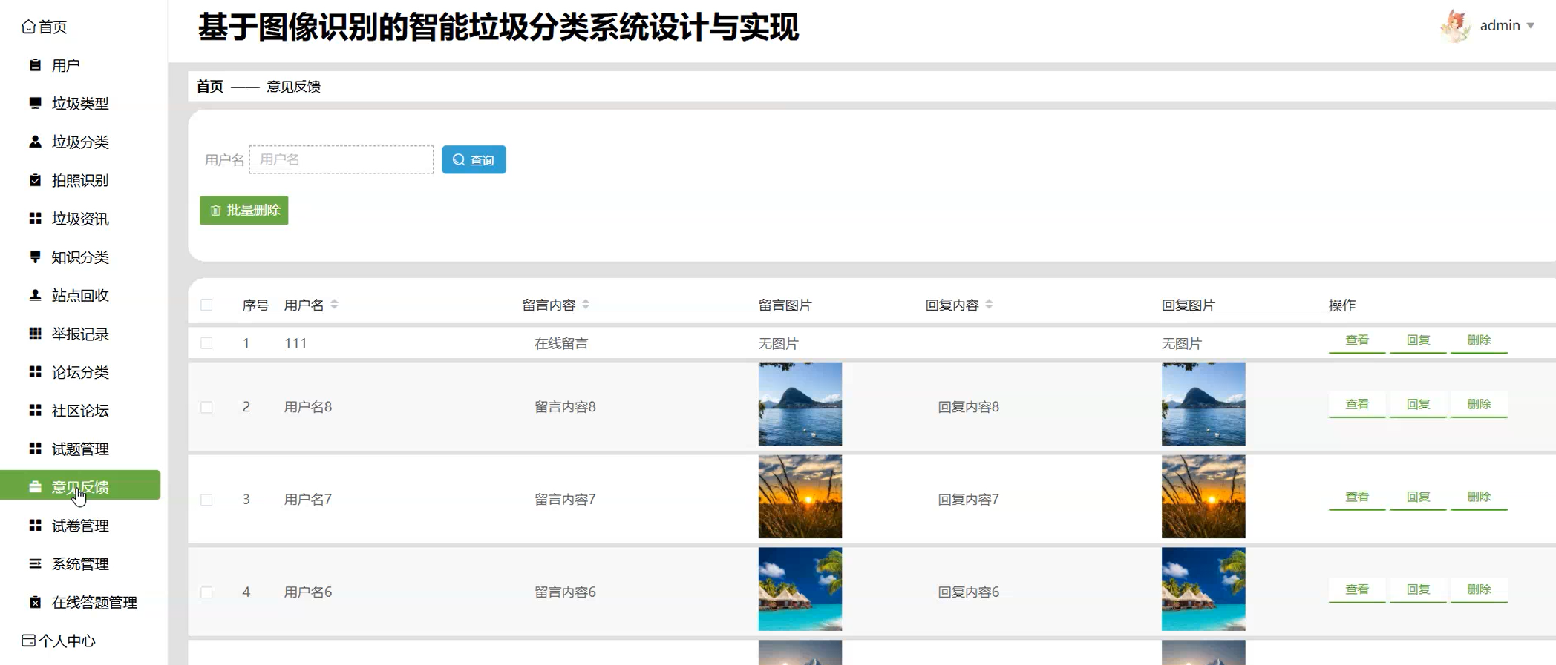The height and width of the screenshot is (665, 1556).
Task: Open 用户名8 lake 留言图片 thumbnail
Action: 800,404
